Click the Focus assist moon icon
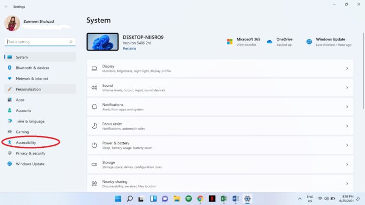Image resolution: width=365 pixels, height=205 pixels. 94,126
